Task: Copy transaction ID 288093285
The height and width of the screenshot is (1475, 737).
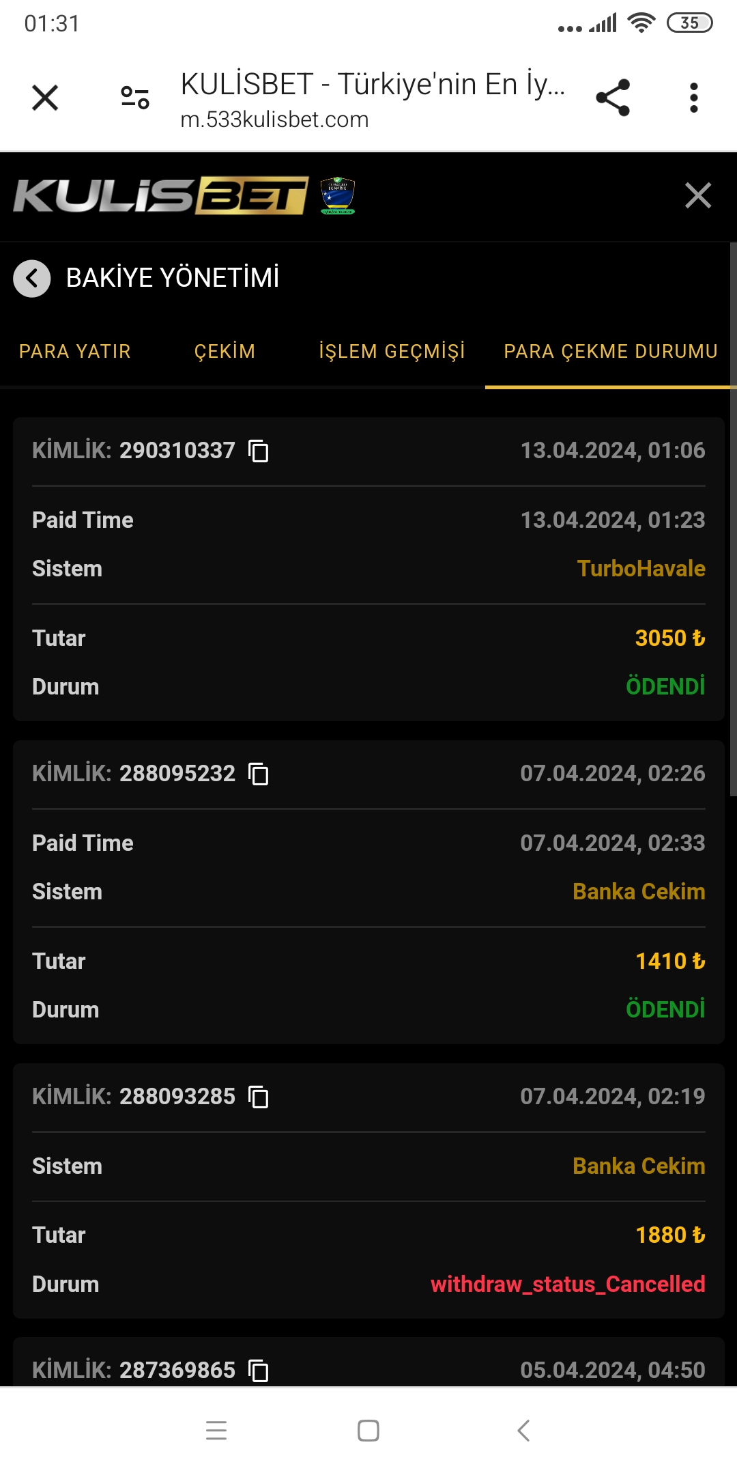Action: click(x=259, y=1097)
